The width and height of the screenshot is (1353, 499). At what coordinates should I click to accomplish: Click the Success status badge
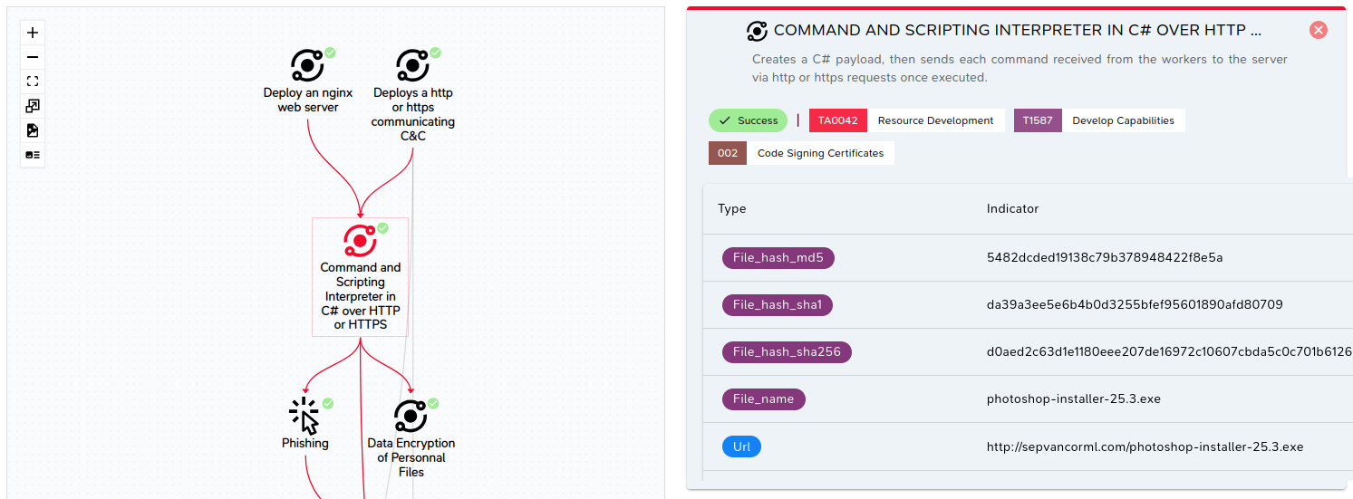tap(748, 120)
